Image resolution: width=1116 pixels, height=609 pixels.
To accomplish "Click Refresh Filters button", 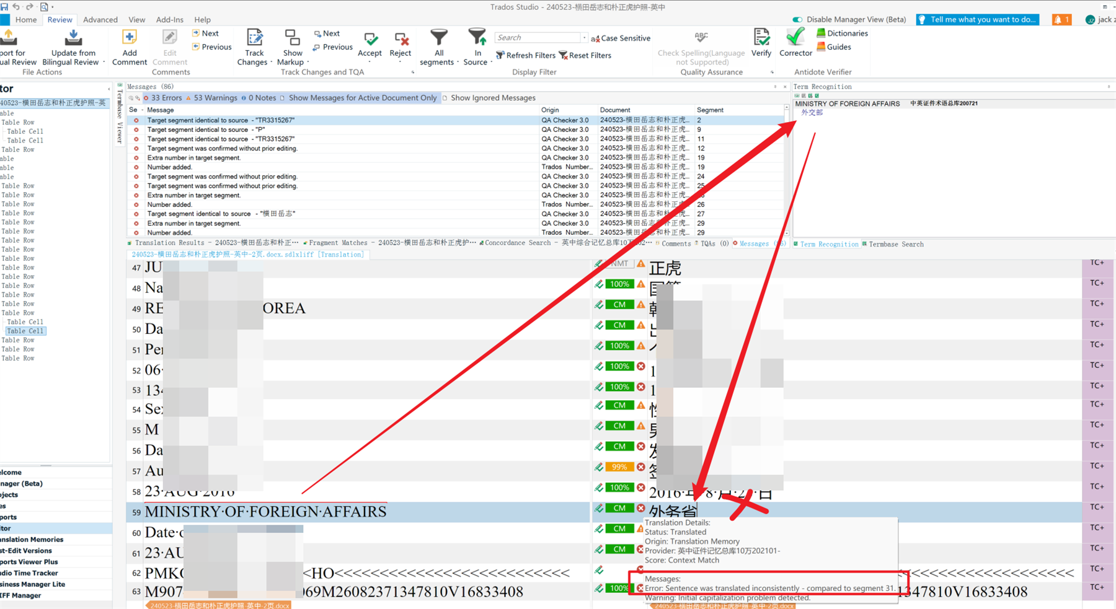I will pyautogui.click(x=526, y=56).
